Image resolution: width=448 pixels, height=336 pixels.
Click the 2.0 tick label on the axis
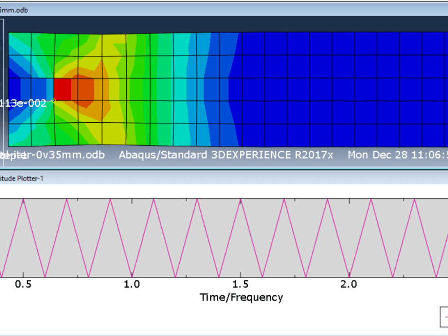[349, 284]
